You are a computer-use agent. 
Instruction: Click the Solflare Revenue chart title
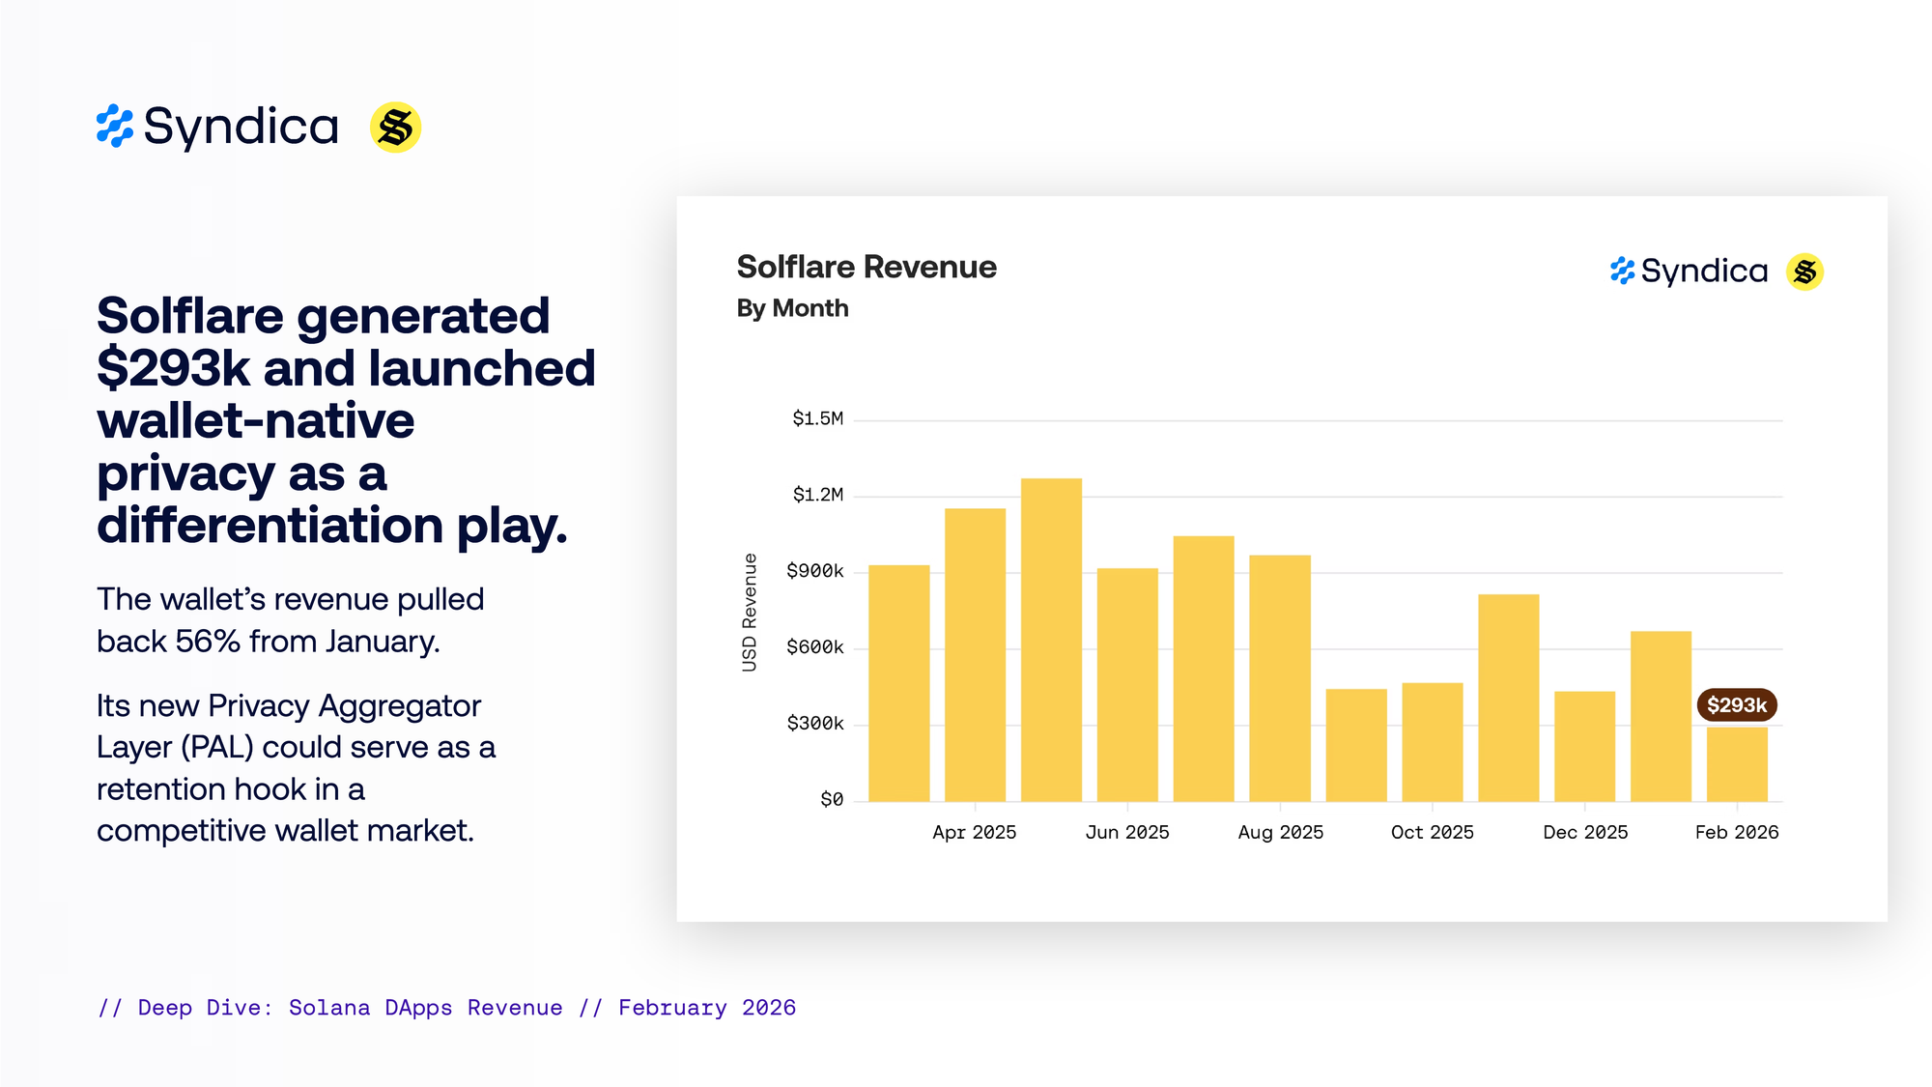pos(867,267)
